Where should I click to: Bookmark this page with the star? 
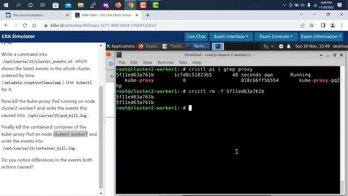312,26
